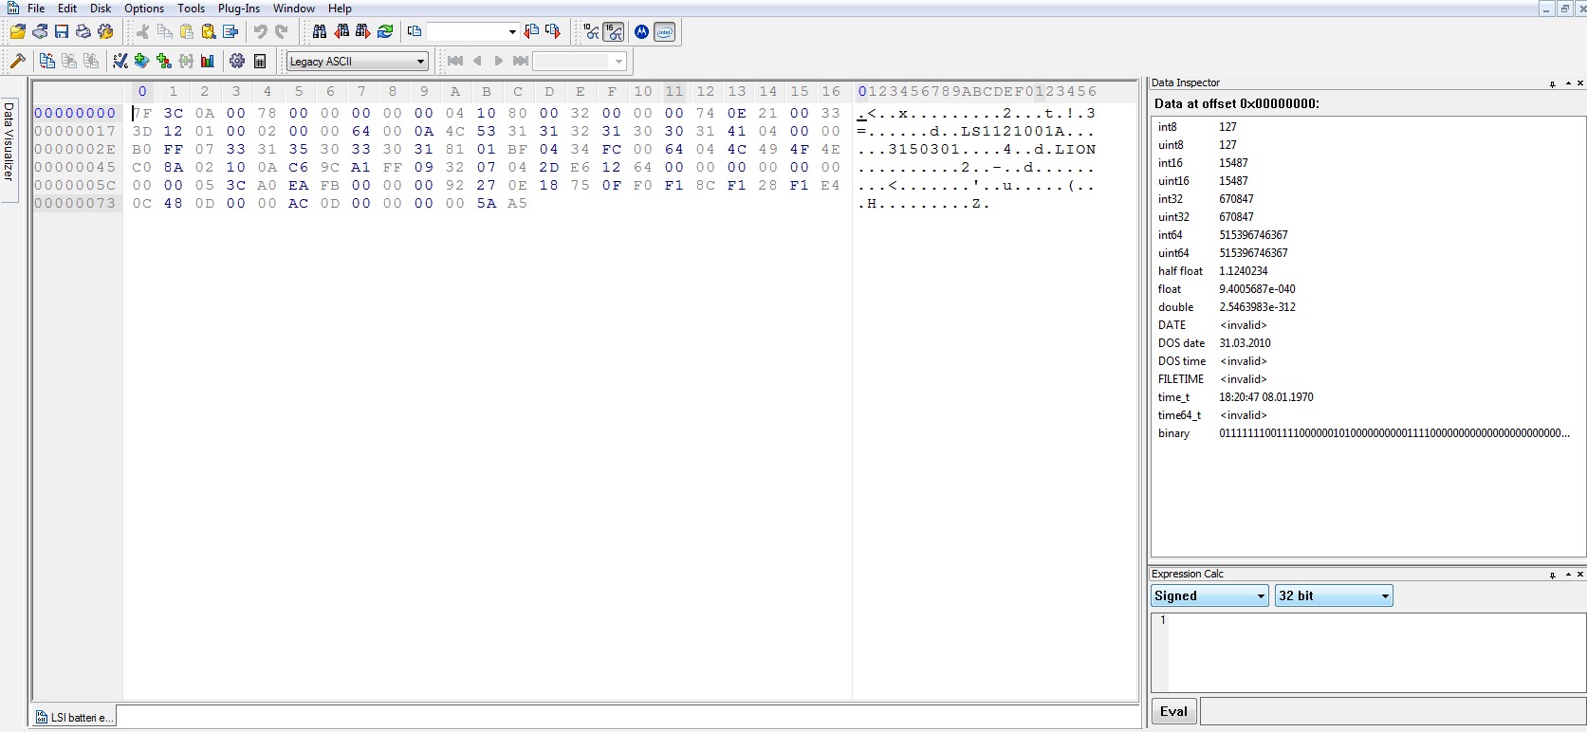Image resolution: width=1587 pixels, height=732 pixels.
Task: Click the Open file folder icon
Action: pos(17,32)
